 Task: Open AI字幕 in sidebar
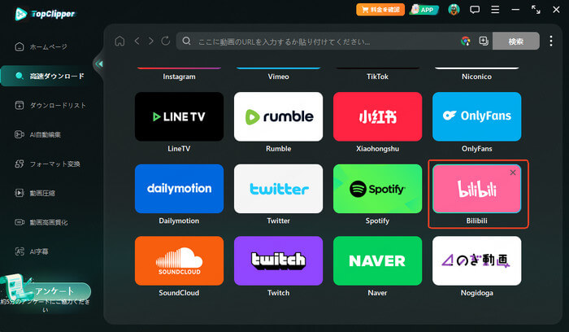pyautogui.click(x=32, y=251)
